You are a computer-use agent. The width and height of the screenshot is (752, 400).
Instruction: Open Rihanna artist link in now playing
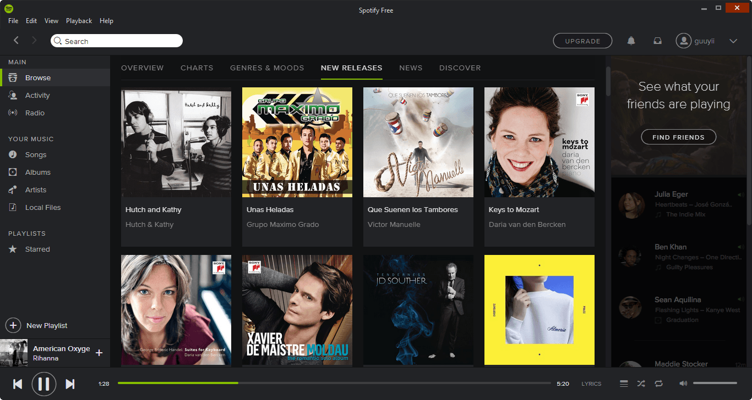(x=46, y=358)
